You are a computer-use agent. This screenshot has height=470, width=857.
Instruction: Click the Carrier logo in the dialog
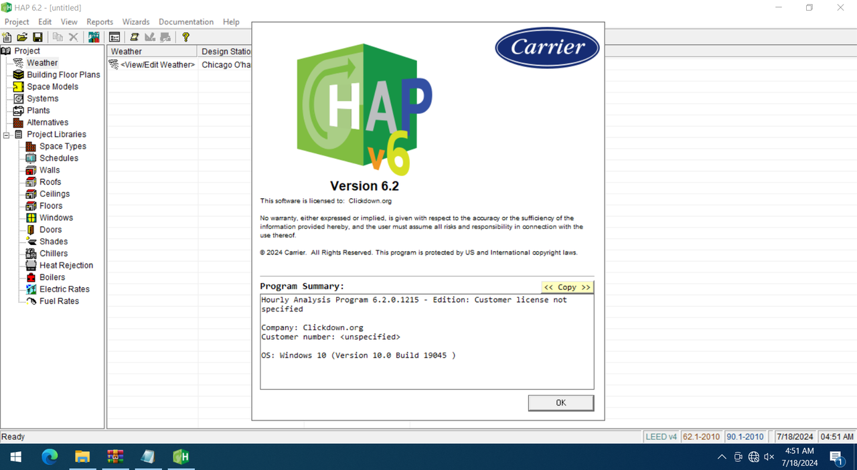[x=548, y=48]
